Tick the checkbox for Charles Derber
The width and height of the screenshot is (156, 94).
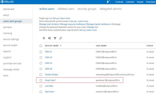[x=41, y=75]
